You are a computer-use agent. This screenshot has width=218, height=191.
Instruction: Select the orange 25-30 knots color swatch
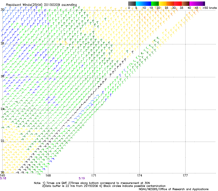[170, 4]
